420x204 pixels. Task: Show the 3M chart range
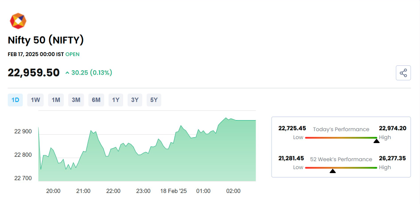pyautogui.click(x=76, y=100)
